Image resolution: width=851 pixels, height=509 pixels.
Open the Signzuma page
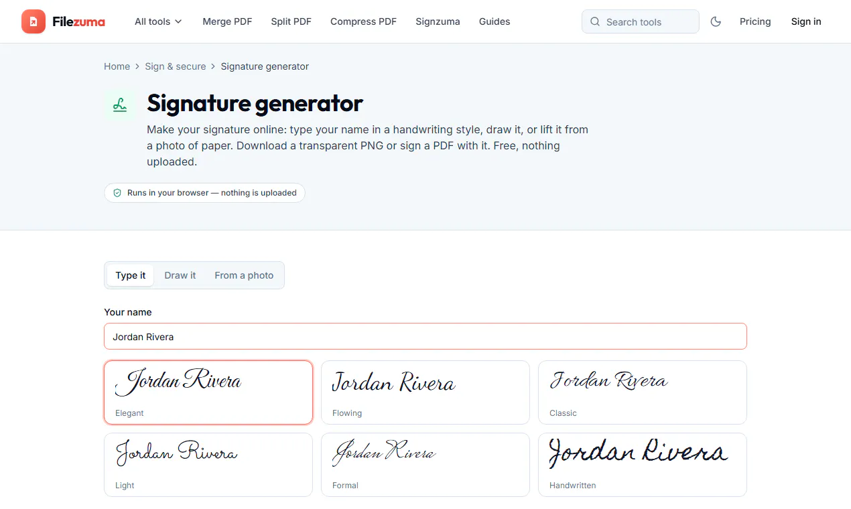click(x=438, y=21)
